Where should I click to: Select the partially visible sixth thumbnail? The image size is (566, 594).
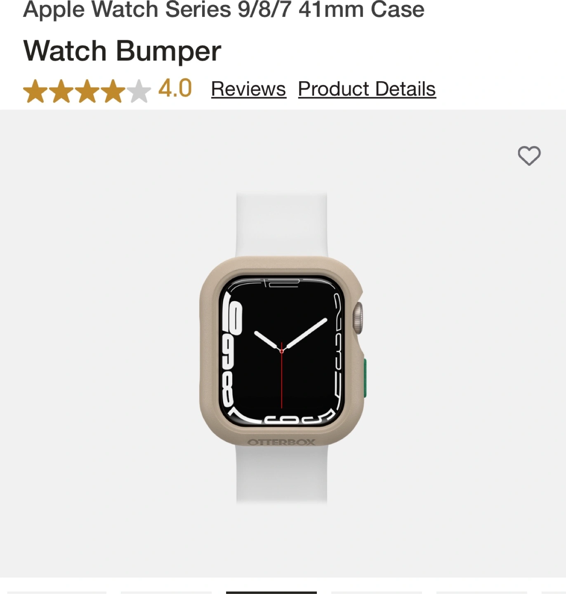[554, 592]
